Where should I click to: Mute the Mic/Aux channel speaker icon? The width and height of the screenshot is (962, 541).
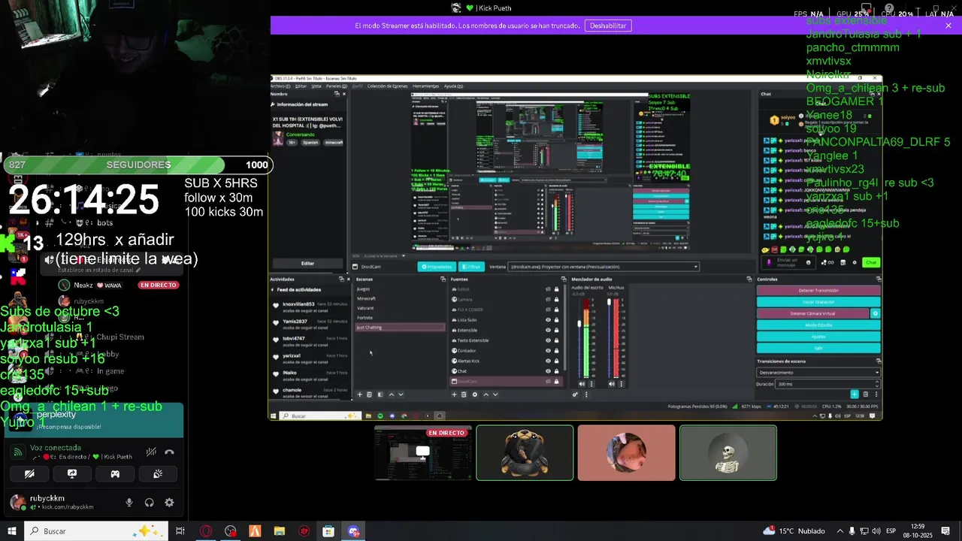[611, 384]
